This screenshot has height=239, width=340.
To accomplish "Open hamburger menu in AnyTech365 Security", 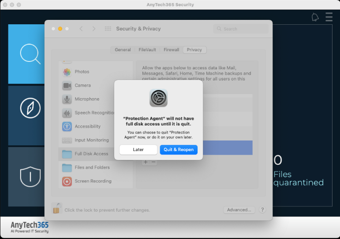I will 329,17.
